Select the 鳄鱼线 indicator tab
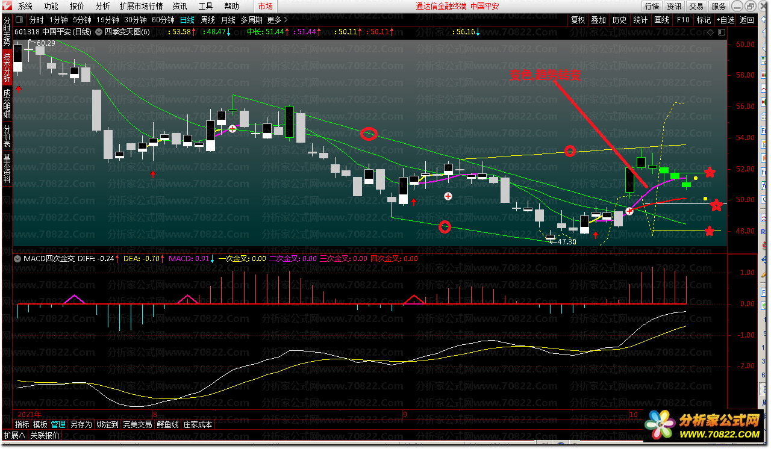This screenshot has height=449, width=771. click(167, 424)
